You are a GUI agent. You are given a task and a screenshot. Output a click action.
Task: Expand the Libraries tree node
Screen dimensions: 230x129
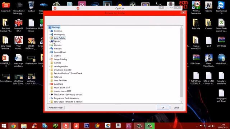[49, 45]
